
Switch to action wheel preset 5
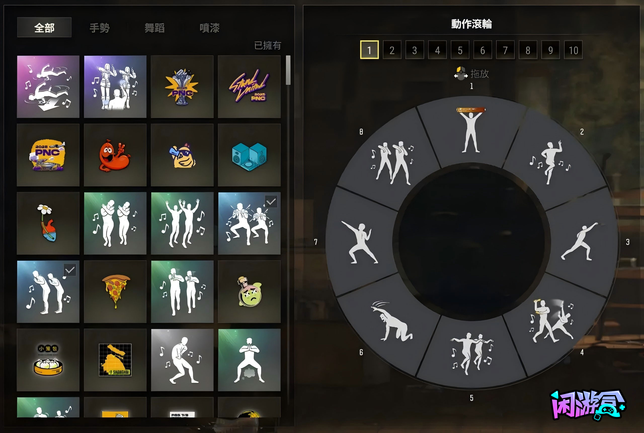point(460,50)
